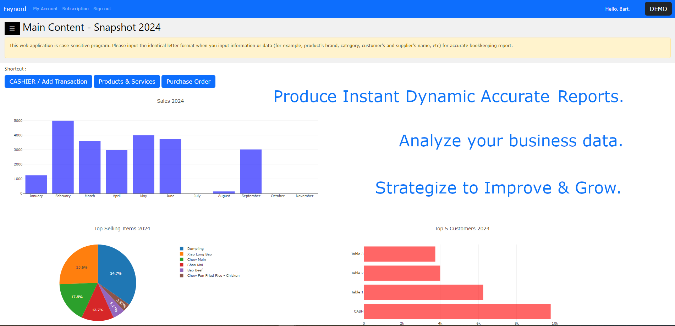Screen dimensions: 675x326
Task: Open the hamburger sidebar menu
Action: click(x=12, y=28)
